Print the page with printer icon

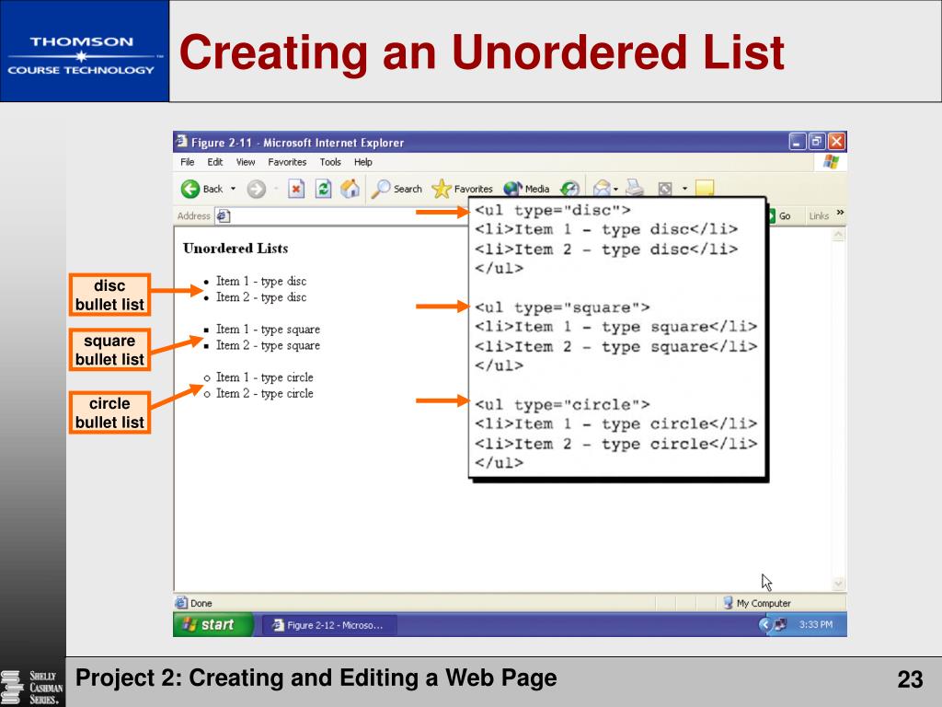pyautogui.click(x=635, y=188)
